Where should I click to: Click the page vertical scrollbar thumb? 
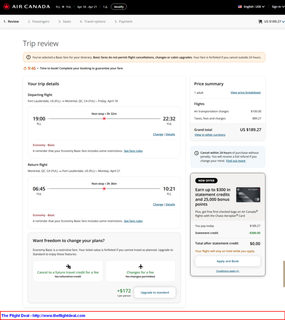coord(284,274)
